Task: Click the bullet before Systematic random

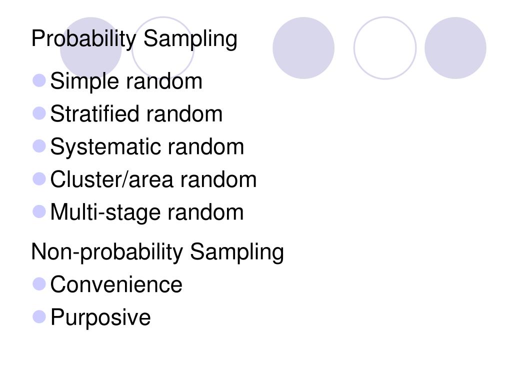Action: tap(39, 146)
